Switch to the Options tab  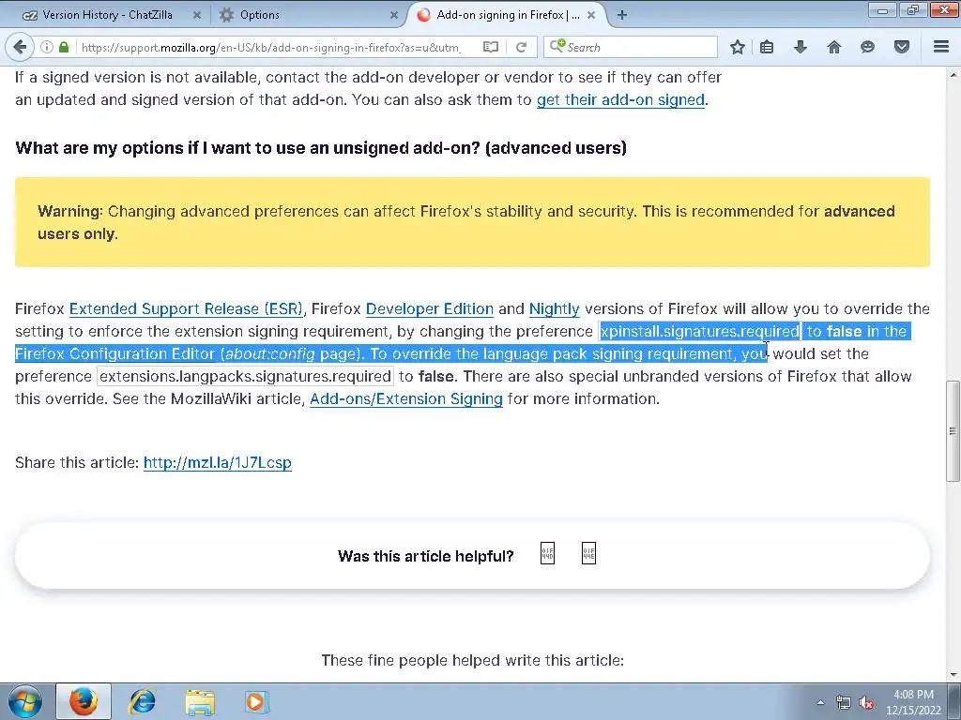(259, 15)
